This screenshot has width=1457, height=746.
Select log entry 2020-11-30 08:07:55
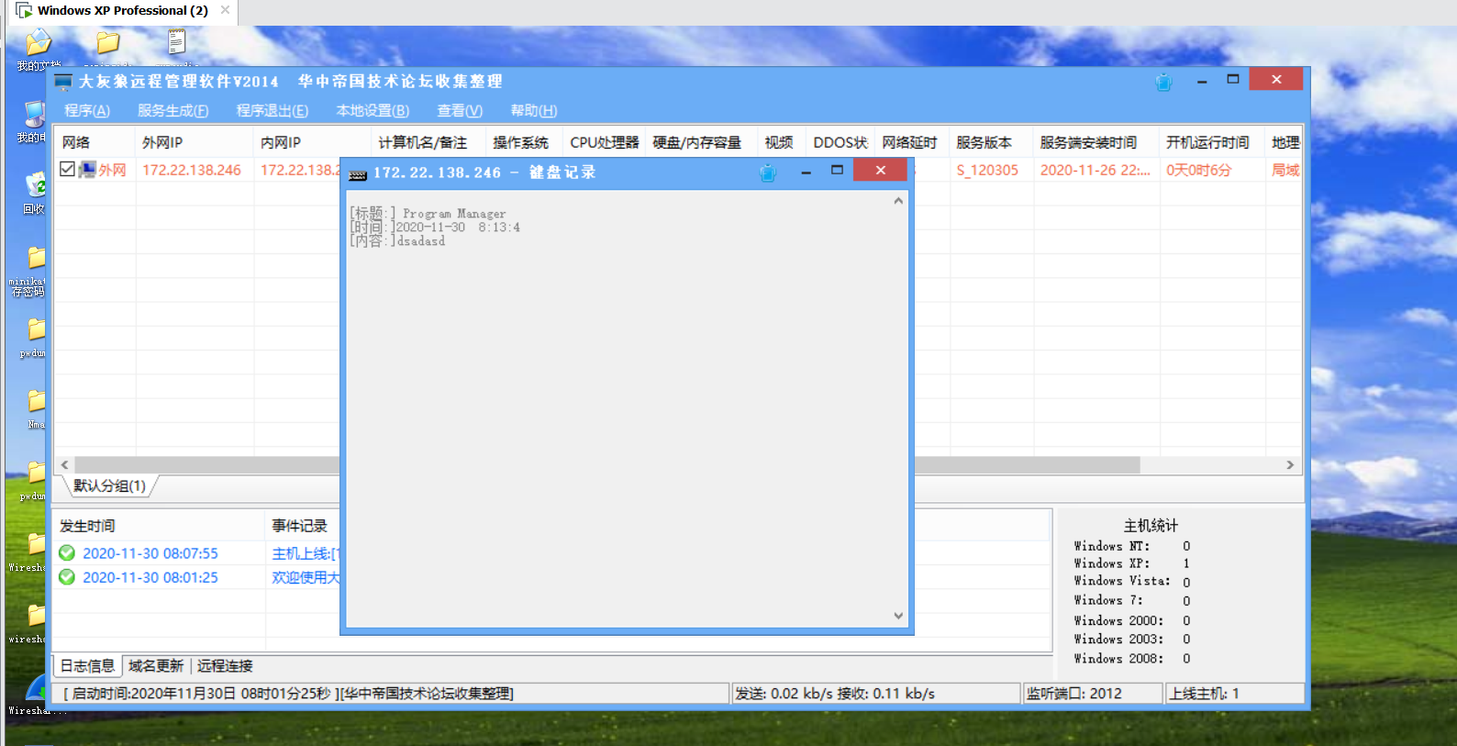coord(150,553)
